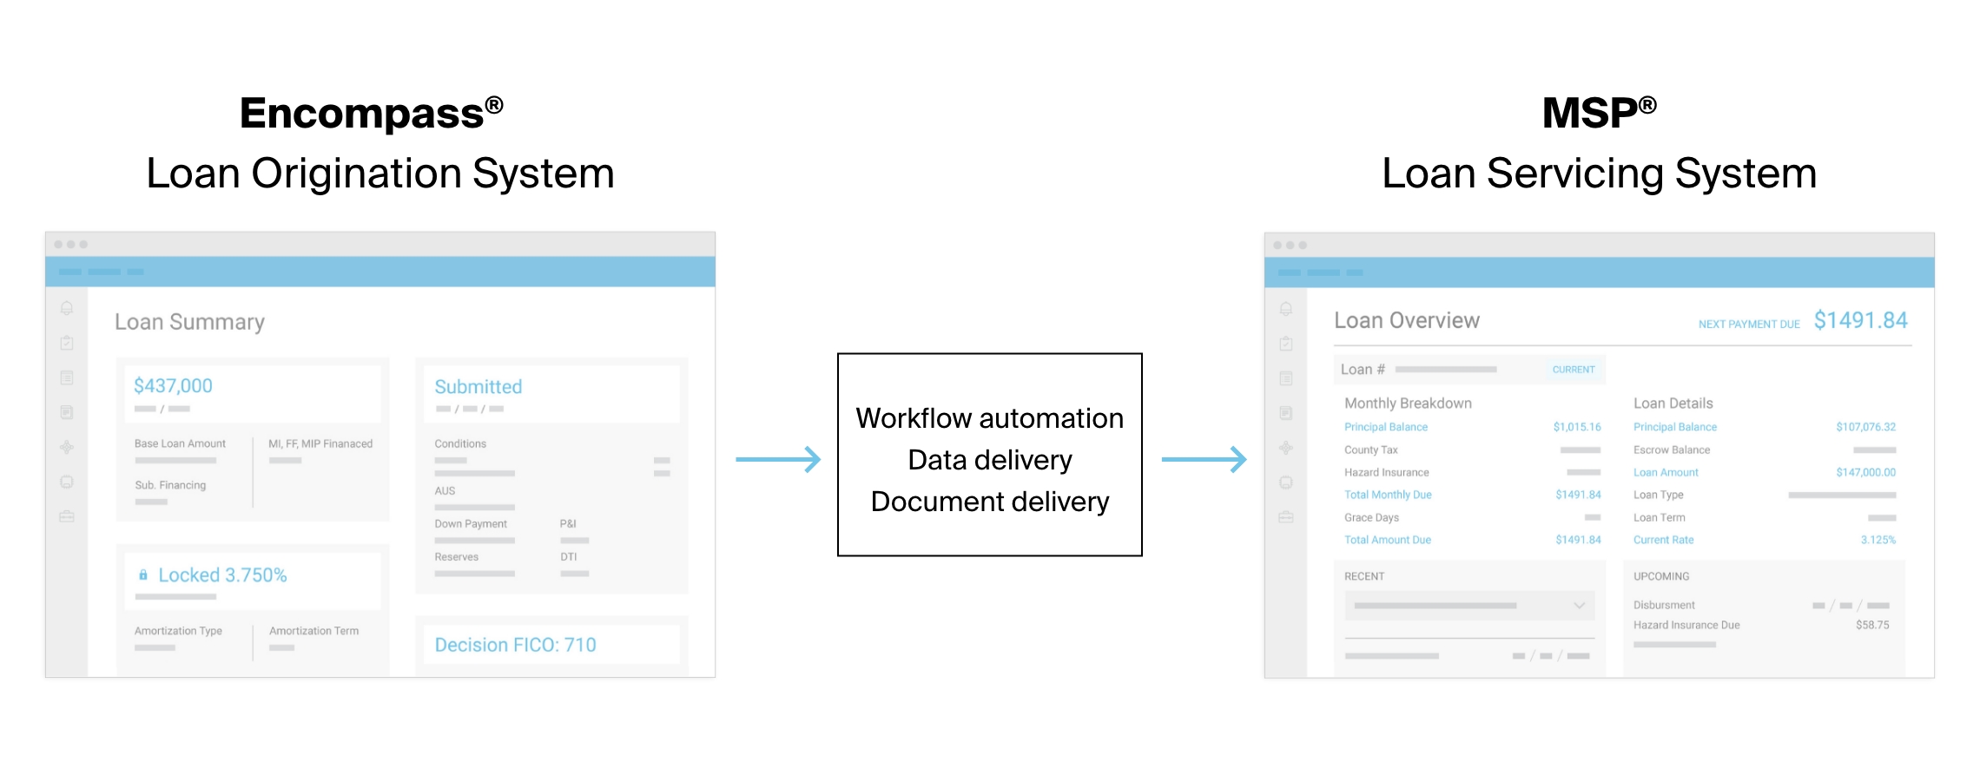Click the Down Payment label
This screenshot has height=781, width=1980.
click(471, 523)
